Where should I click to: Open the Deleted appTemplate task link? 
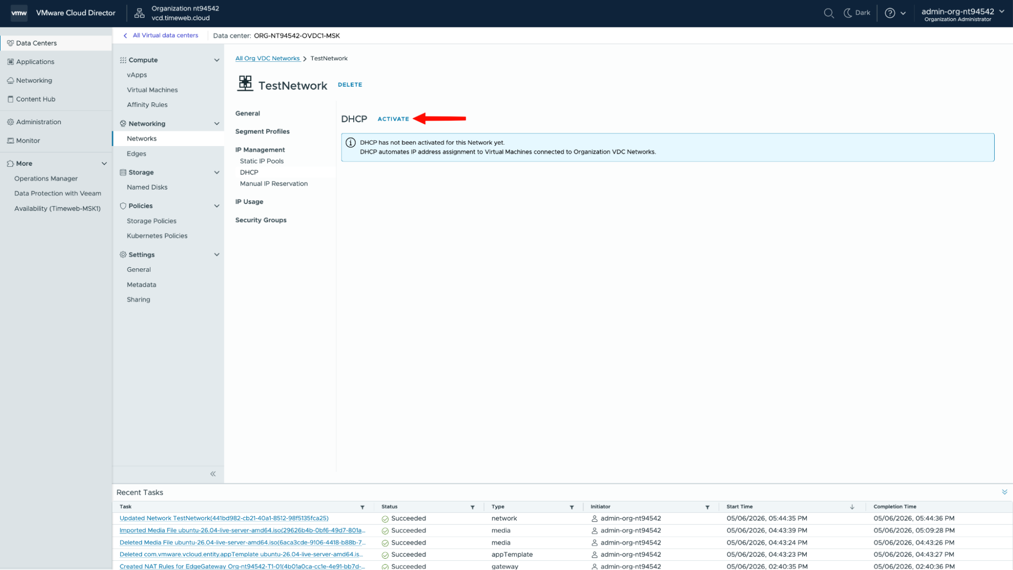click(x=241, y=555)
